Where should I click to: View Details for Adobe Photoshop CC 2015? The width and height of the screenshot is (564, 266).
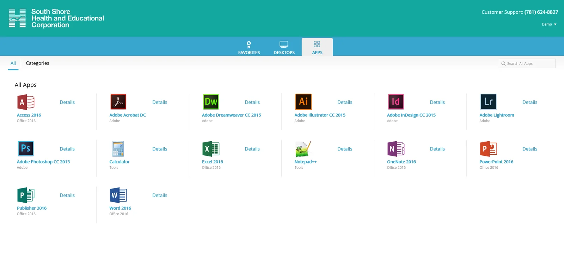click(x=67, y=149)
